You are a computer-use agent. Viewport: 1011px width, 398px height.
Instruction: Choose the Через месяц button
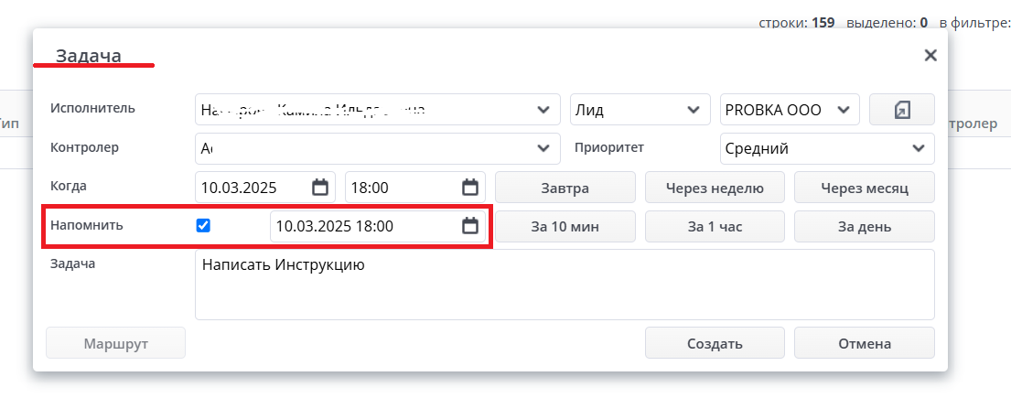(864, 188)
